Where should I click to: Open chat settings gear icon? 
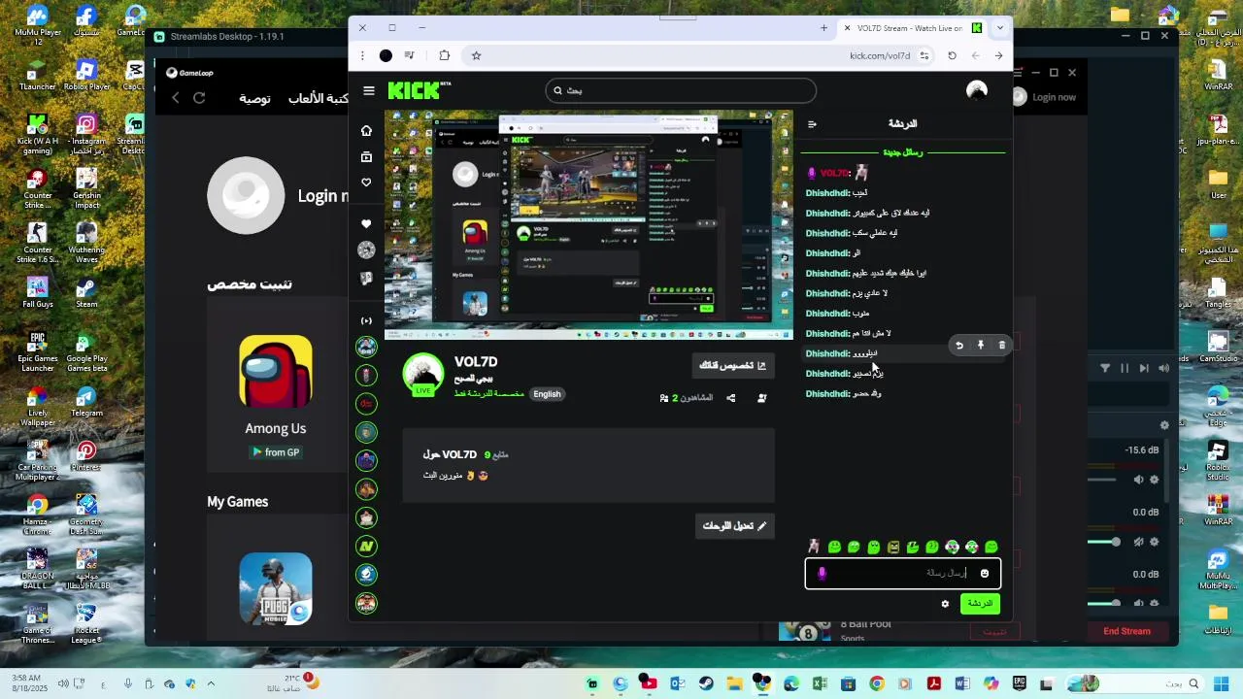(x=945, y=604)
